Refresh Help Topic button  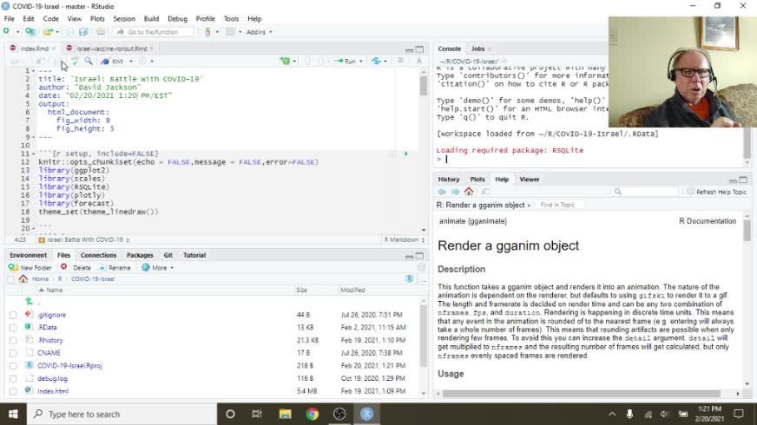717,192
